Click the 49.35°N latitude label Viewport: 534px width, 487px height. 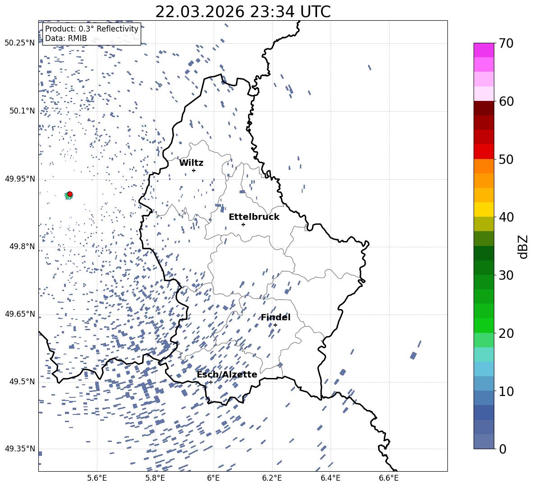click(20, 449)
